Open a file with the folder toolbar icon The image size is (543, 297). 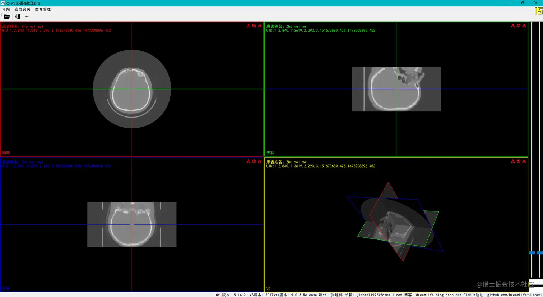(7, 17)
